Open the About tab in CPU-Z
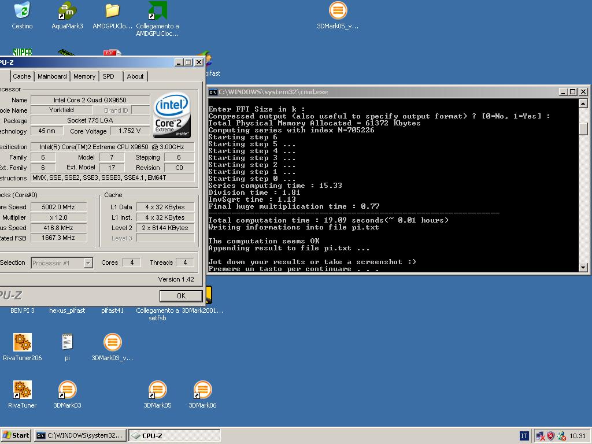 coord(135,76)
